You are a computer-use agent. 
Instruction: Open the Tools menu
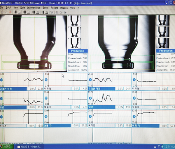(45, 8)
